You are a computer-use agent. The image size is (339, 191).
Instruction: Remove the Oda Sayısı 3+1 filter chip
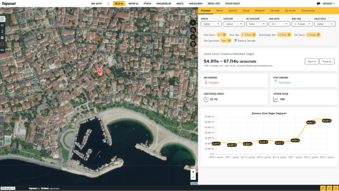tap(224, 35)
